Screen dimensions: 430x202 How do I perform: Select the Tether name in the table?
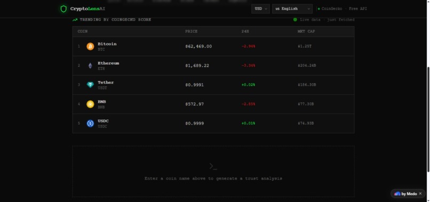(106, 82)
